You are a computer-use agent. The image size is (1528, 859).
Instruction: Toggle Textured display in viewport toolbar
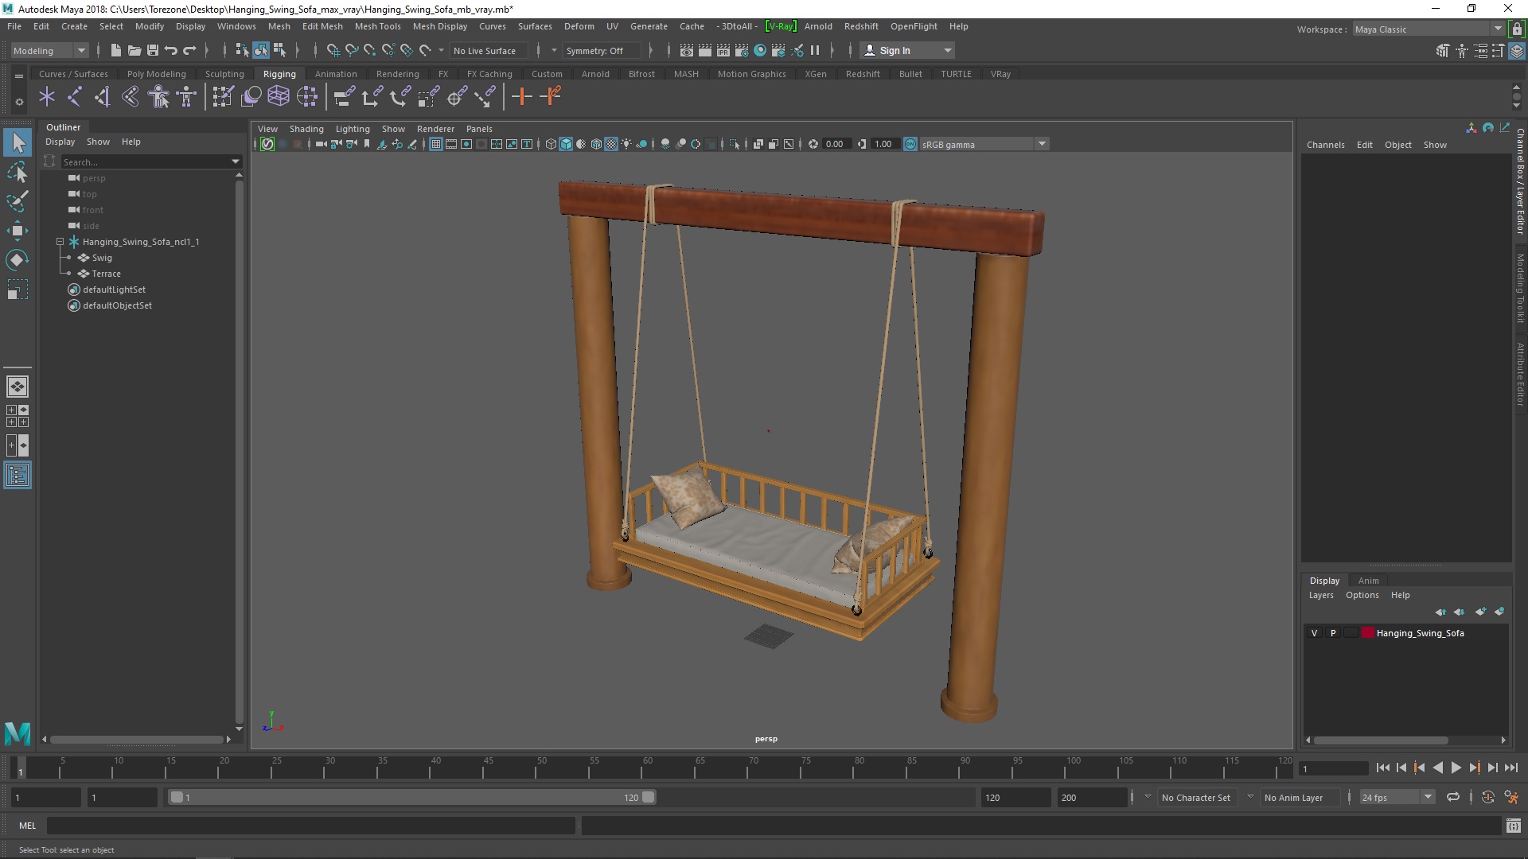(611, 144)
